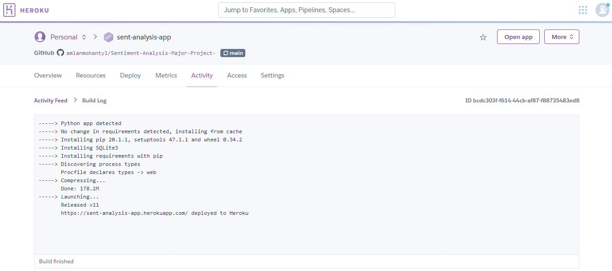Open the More dropdown menu

click(x=562, y=37)
